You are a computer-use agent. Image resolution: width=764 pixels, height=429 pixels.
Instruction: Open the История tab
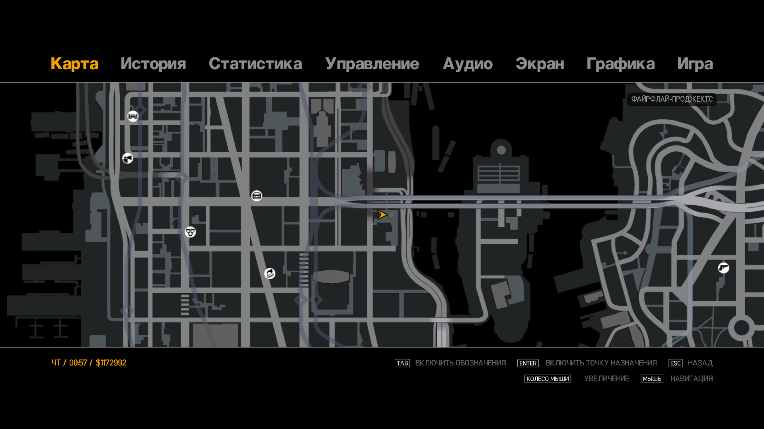coord(153,64)
